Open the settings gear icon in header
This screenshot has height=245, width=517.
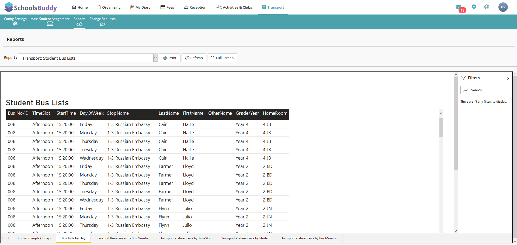click(x=474, y=7)
